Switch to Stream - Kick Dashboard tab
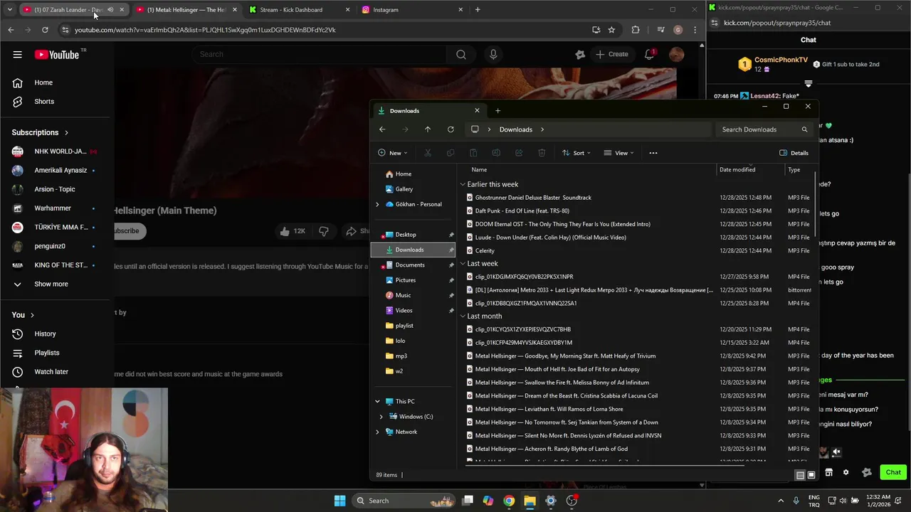This screenshot has width=911, height=512. (299, 10)
